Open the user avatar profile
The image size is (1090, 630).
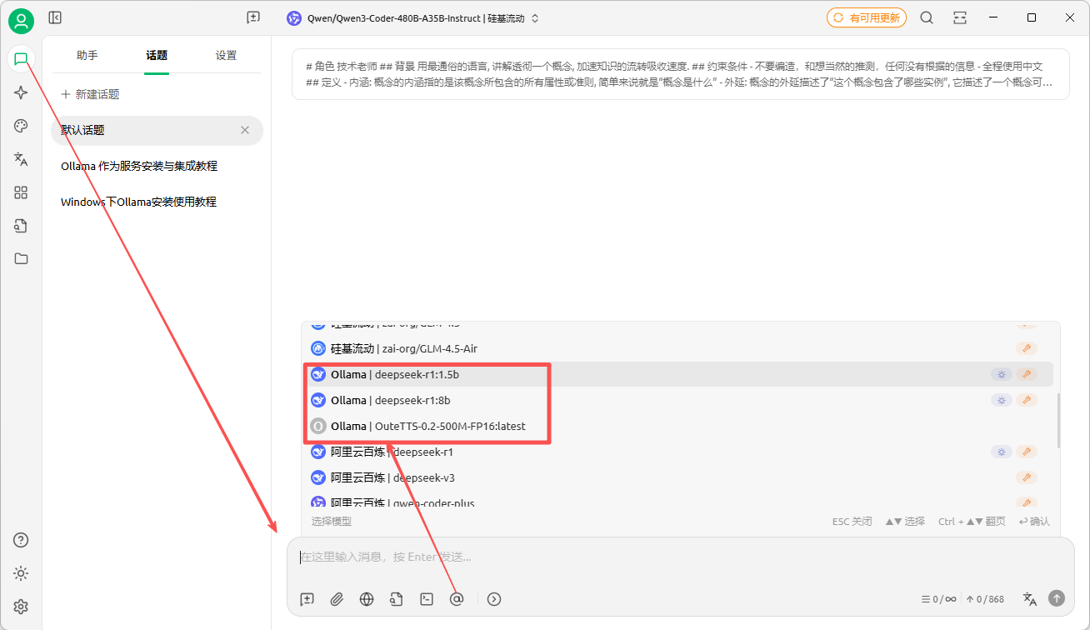tap(21, 21)
